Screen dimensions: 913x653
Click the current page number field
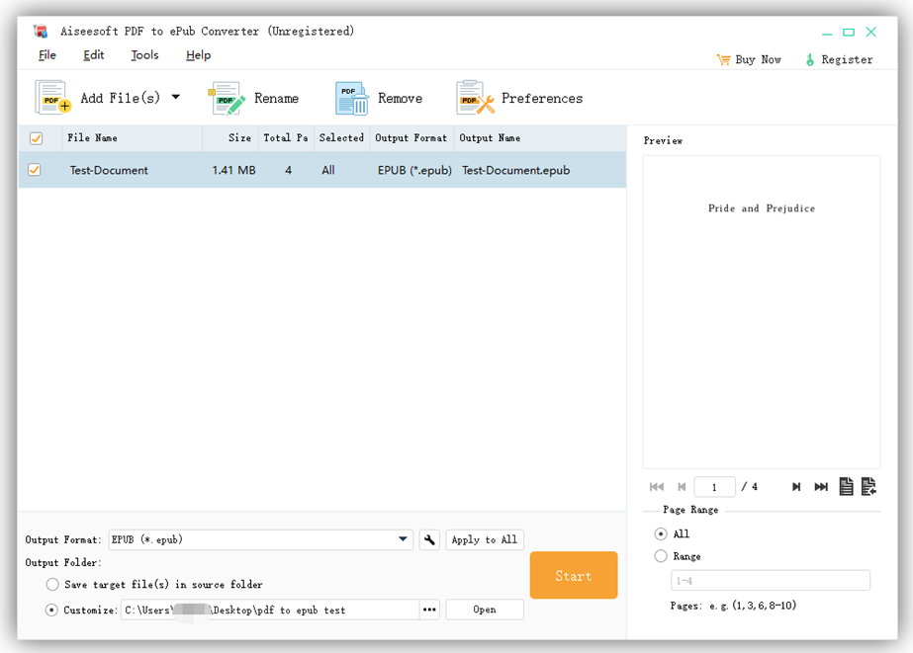pos(714,487)
